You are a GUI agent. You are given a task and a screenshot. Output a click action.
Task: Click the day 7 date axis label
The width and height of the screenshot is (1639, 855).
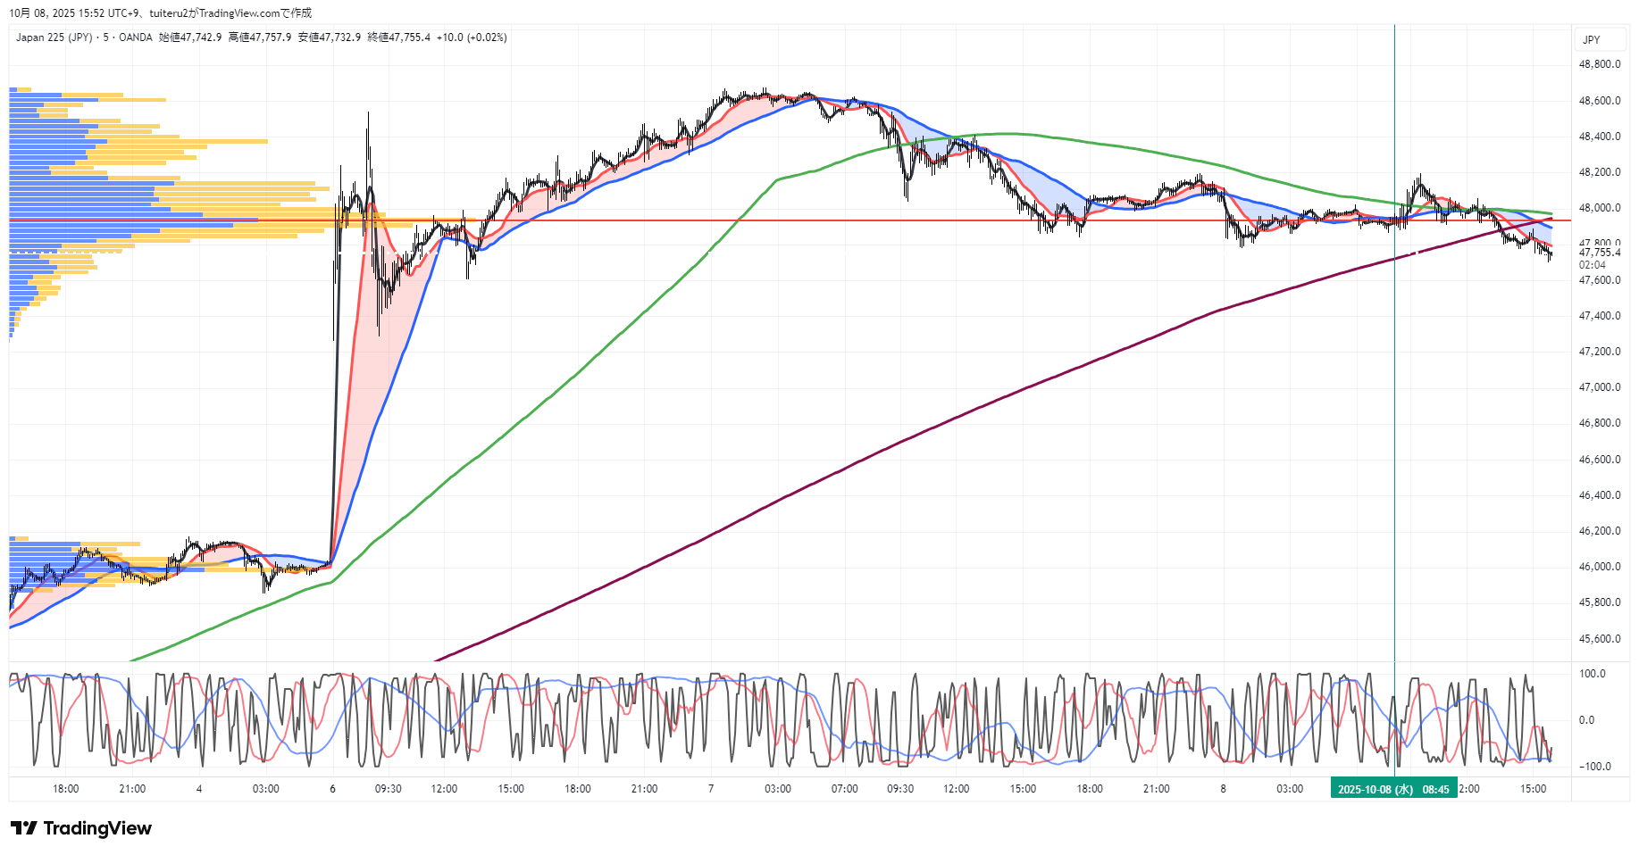point(711,789)
